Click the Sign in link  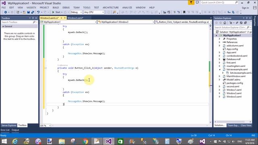coord(245,8)
